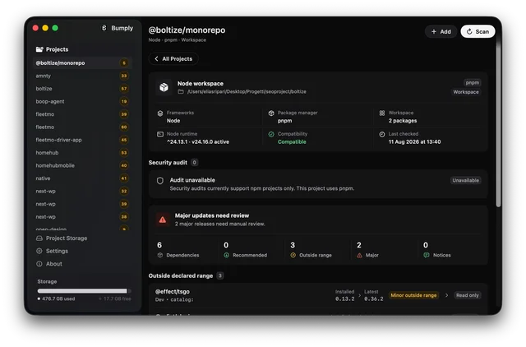The height and width of the screenshot is (347, 526).
Task: Click the Major stat warning icon
Action: tap(360, 256)
